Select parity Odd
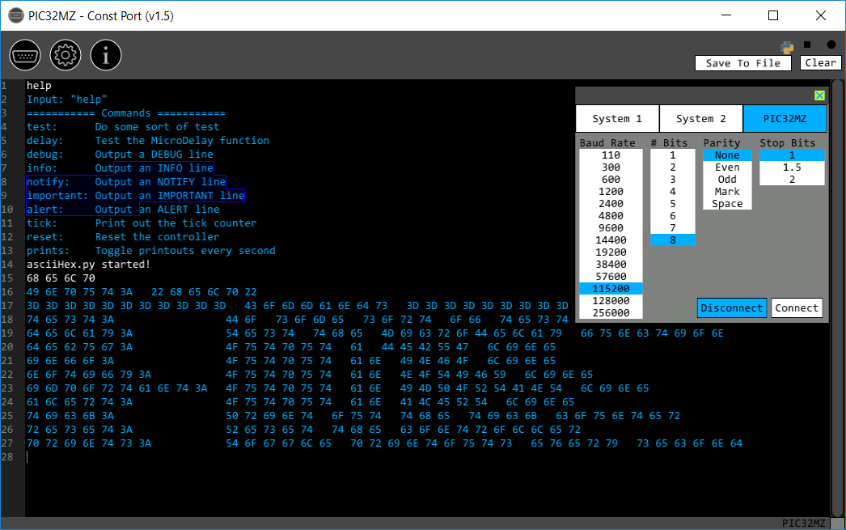846x530 pixels. (x=727, y=180)
